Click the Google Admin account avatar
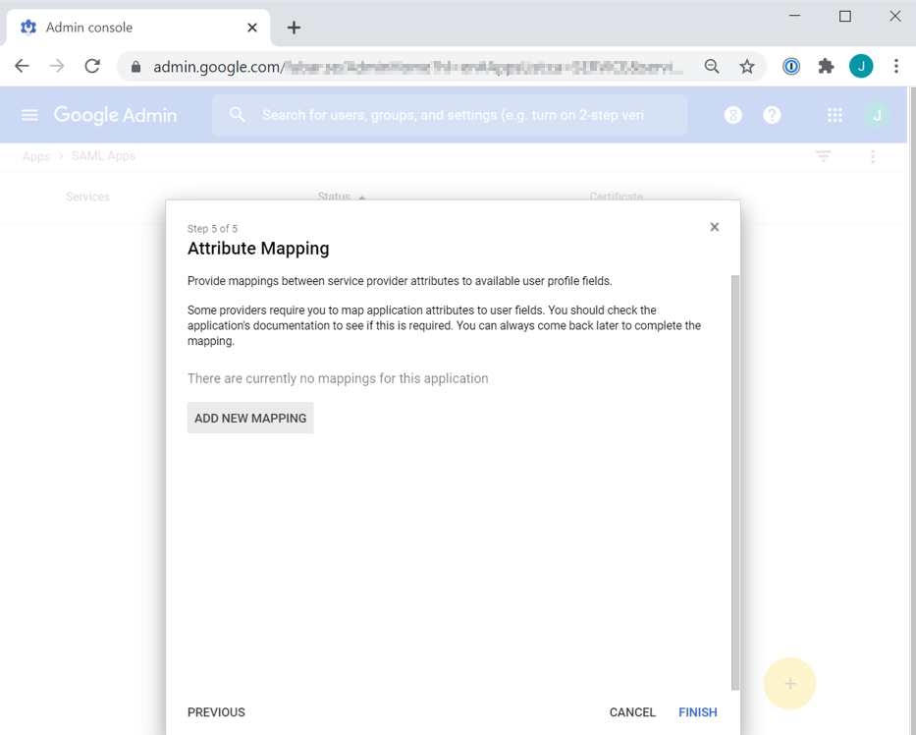 point(877,115)
